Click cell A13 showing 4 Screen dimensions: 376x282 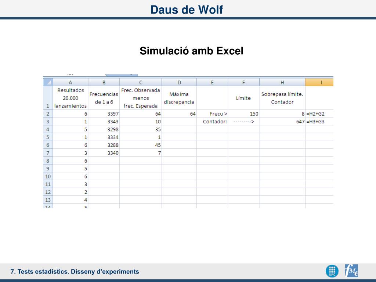point(70,200)
